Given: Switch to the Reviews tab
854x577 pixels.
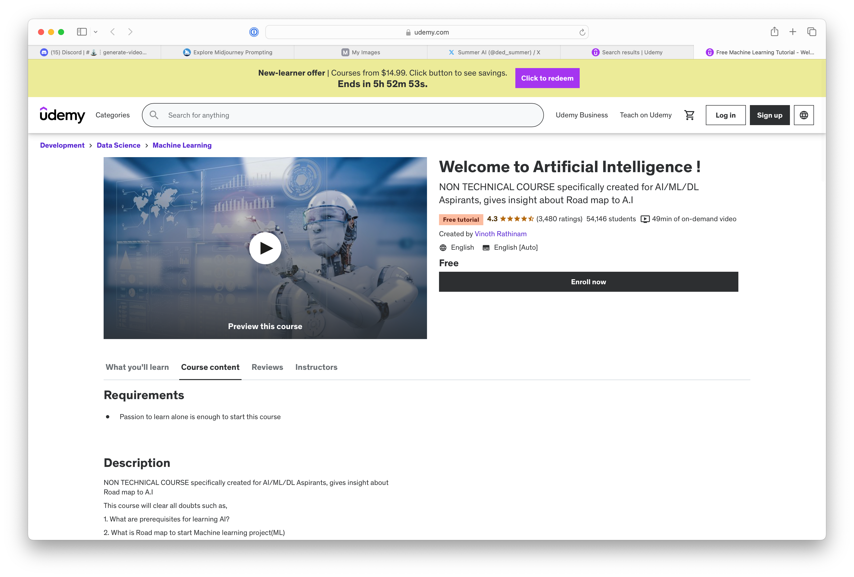Looking at the screenshot, I should coord(267,367).
